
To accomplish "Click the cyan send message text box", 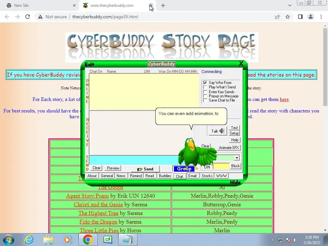I will pyautogui.click(x=134, y=160).
